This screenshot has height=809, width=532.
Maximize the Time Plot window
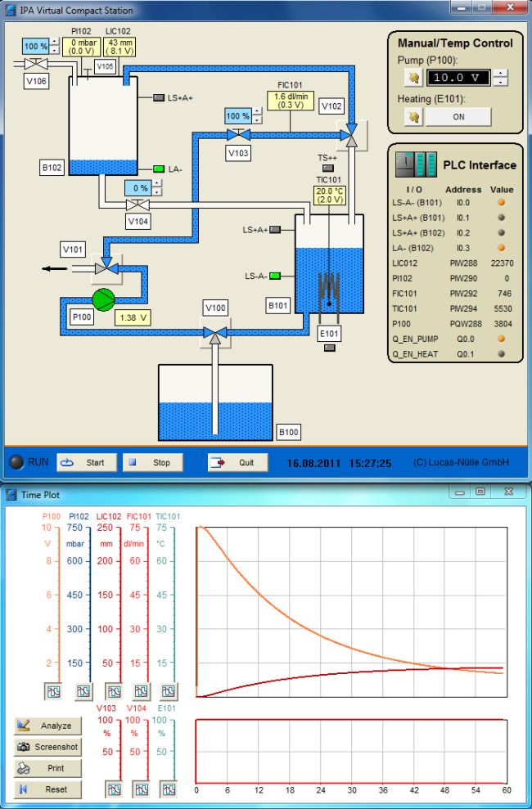click(480, 491)
